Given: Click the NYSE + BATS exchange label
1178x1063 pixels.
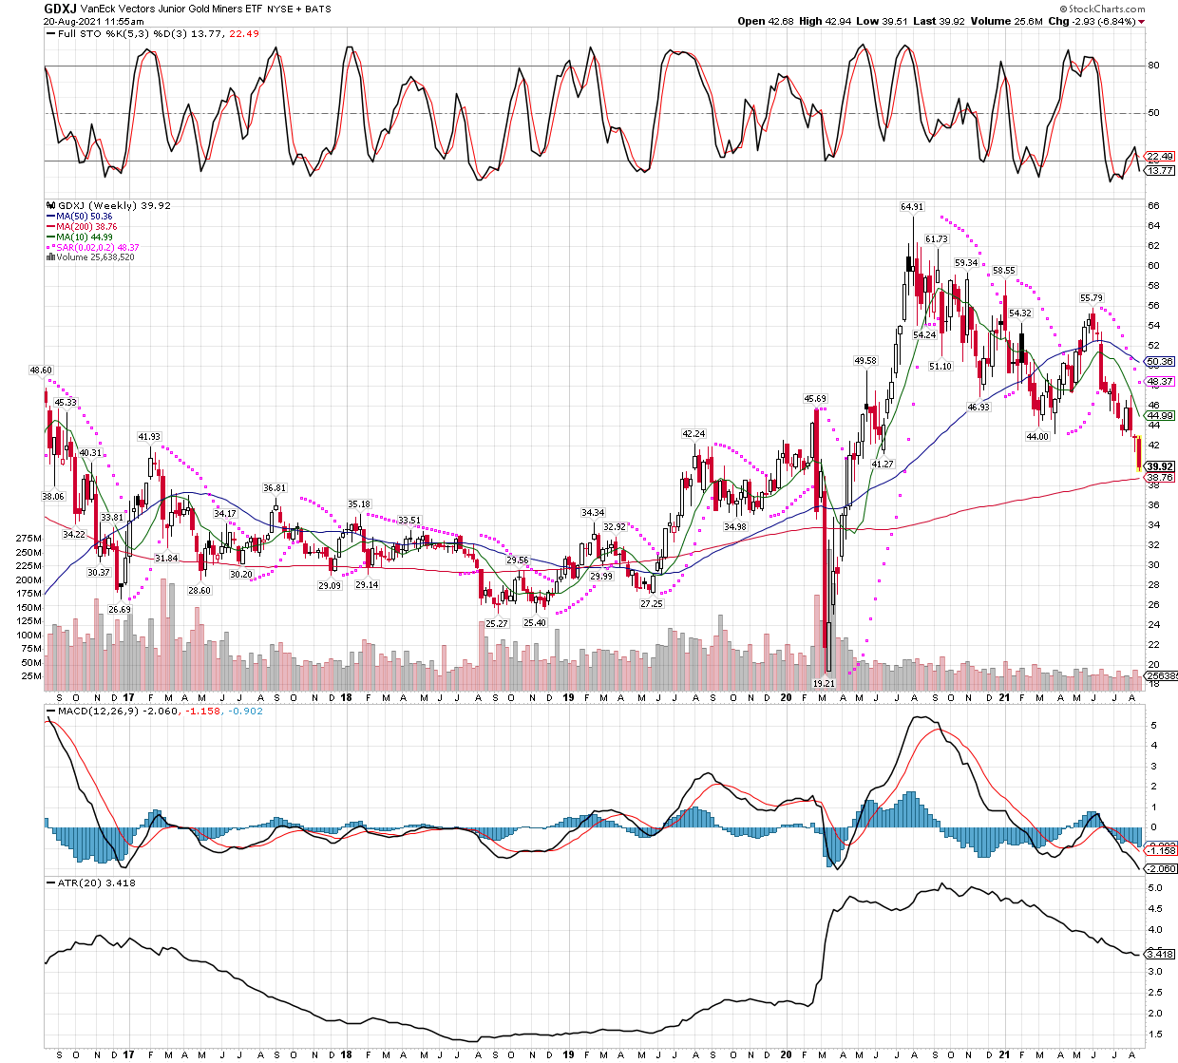Looking at the screenshot, I should pos(299,9).
